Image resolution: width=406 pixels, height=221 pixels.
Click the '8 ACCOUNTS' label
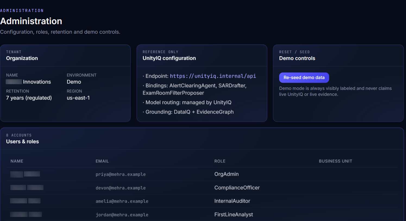19,135
